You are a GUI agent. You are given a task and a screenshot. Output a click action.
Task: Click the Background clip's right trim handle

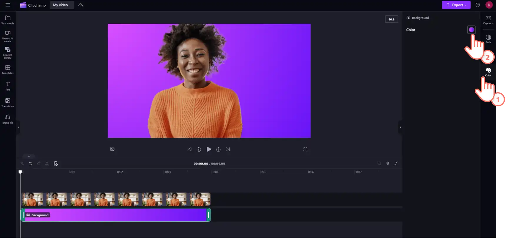pos(209,215)
